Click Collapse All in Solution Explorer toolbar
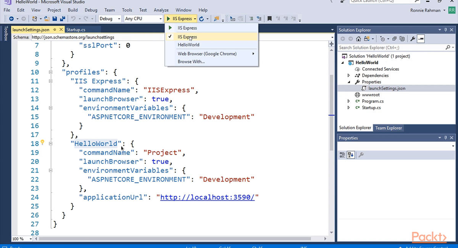The width and height of the screenshot is (458, 248). (395, 39)
